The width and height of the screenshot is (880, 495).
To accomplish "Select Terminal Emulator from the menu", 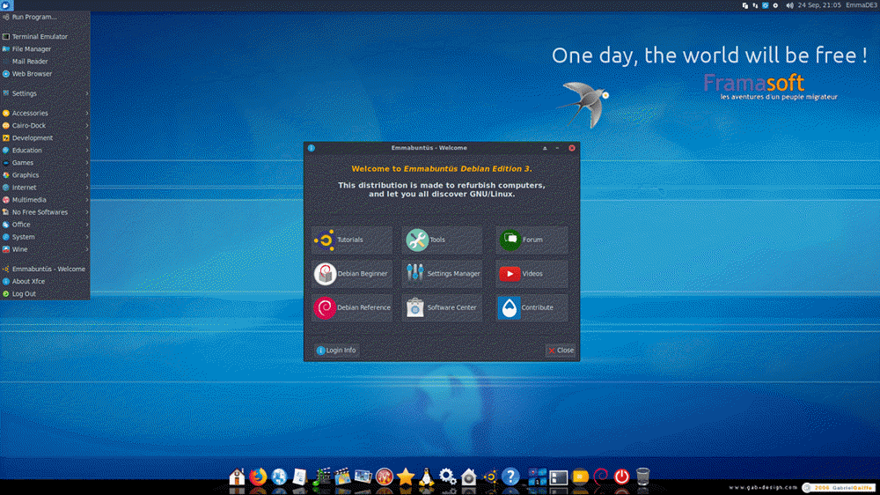I will click(x=40, y=37).
